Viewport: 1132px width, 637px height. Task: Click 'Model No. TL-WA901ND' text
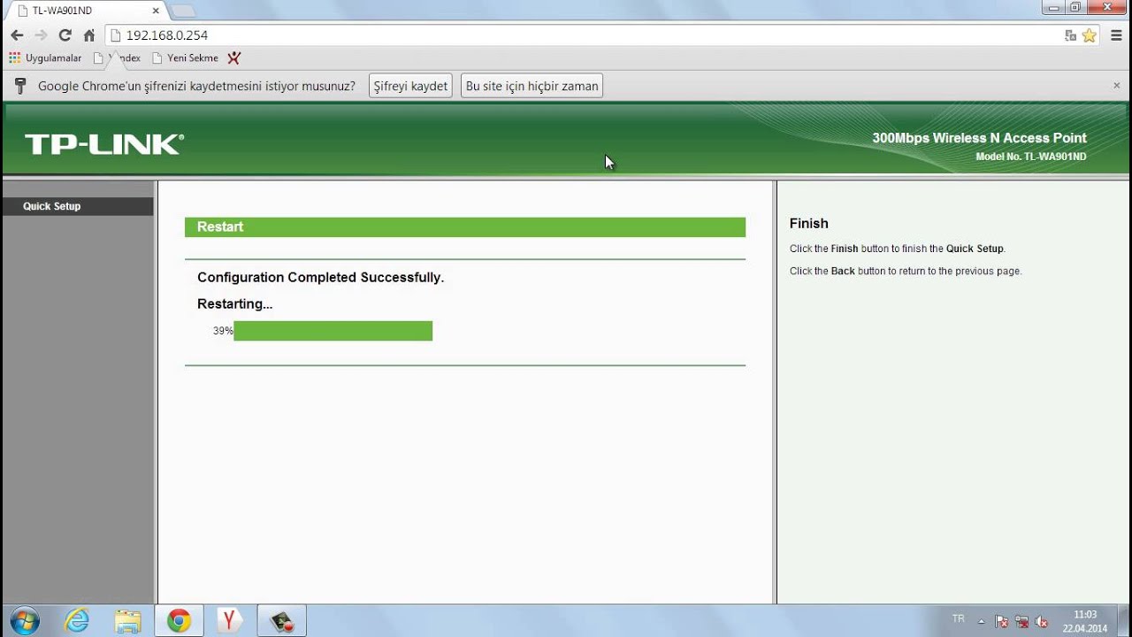(x=1031, y=157)
